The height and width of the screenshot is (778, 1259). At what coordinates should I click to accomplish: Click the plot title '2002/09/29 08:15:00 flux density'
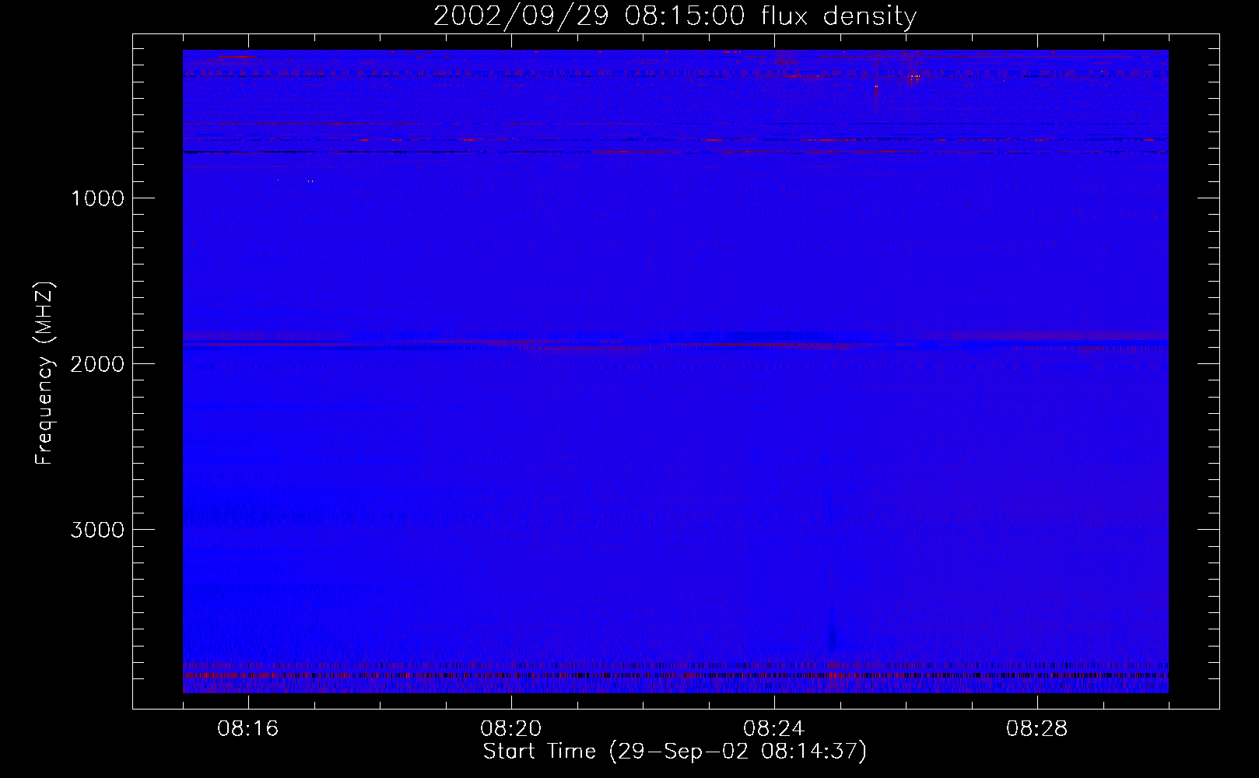(x=675, y=16)
